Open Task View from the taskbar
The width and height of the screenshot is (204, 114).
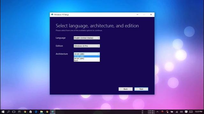click(x=14, y=112)
